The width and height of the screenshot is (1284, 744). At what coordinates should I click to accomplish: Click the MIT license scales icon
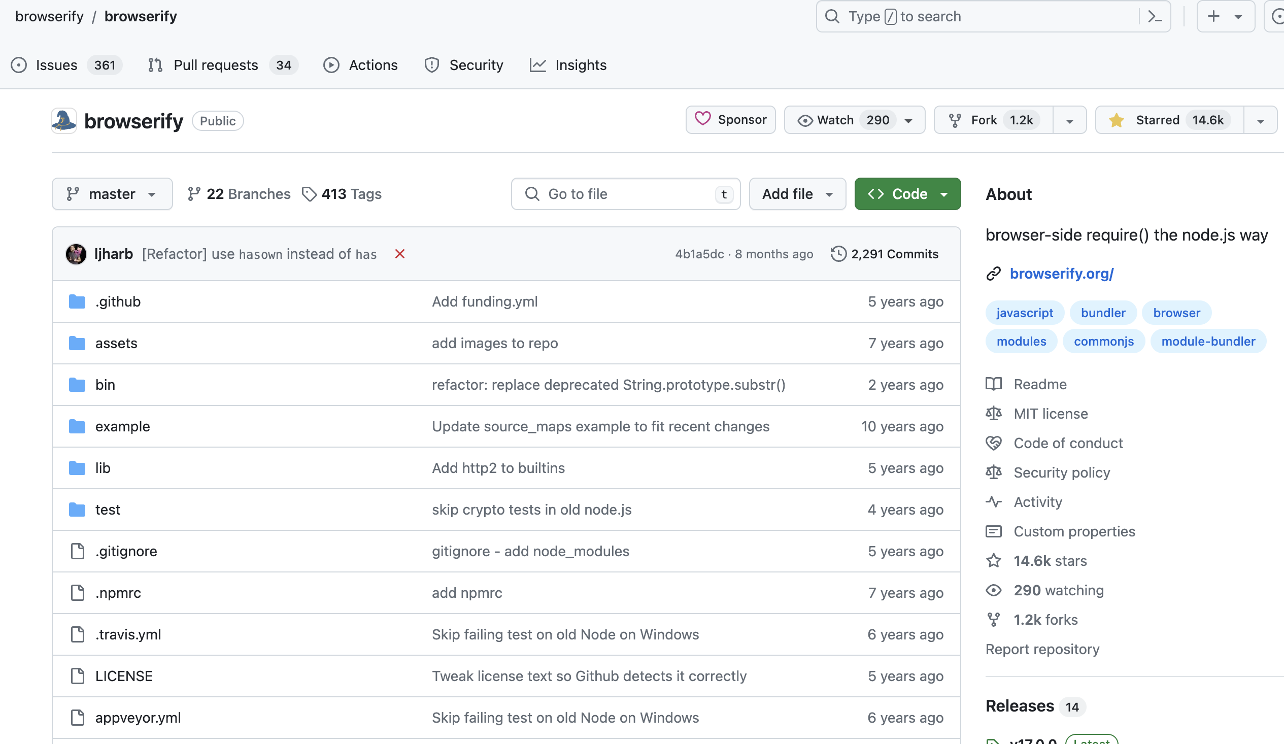[x=994, y=413]
